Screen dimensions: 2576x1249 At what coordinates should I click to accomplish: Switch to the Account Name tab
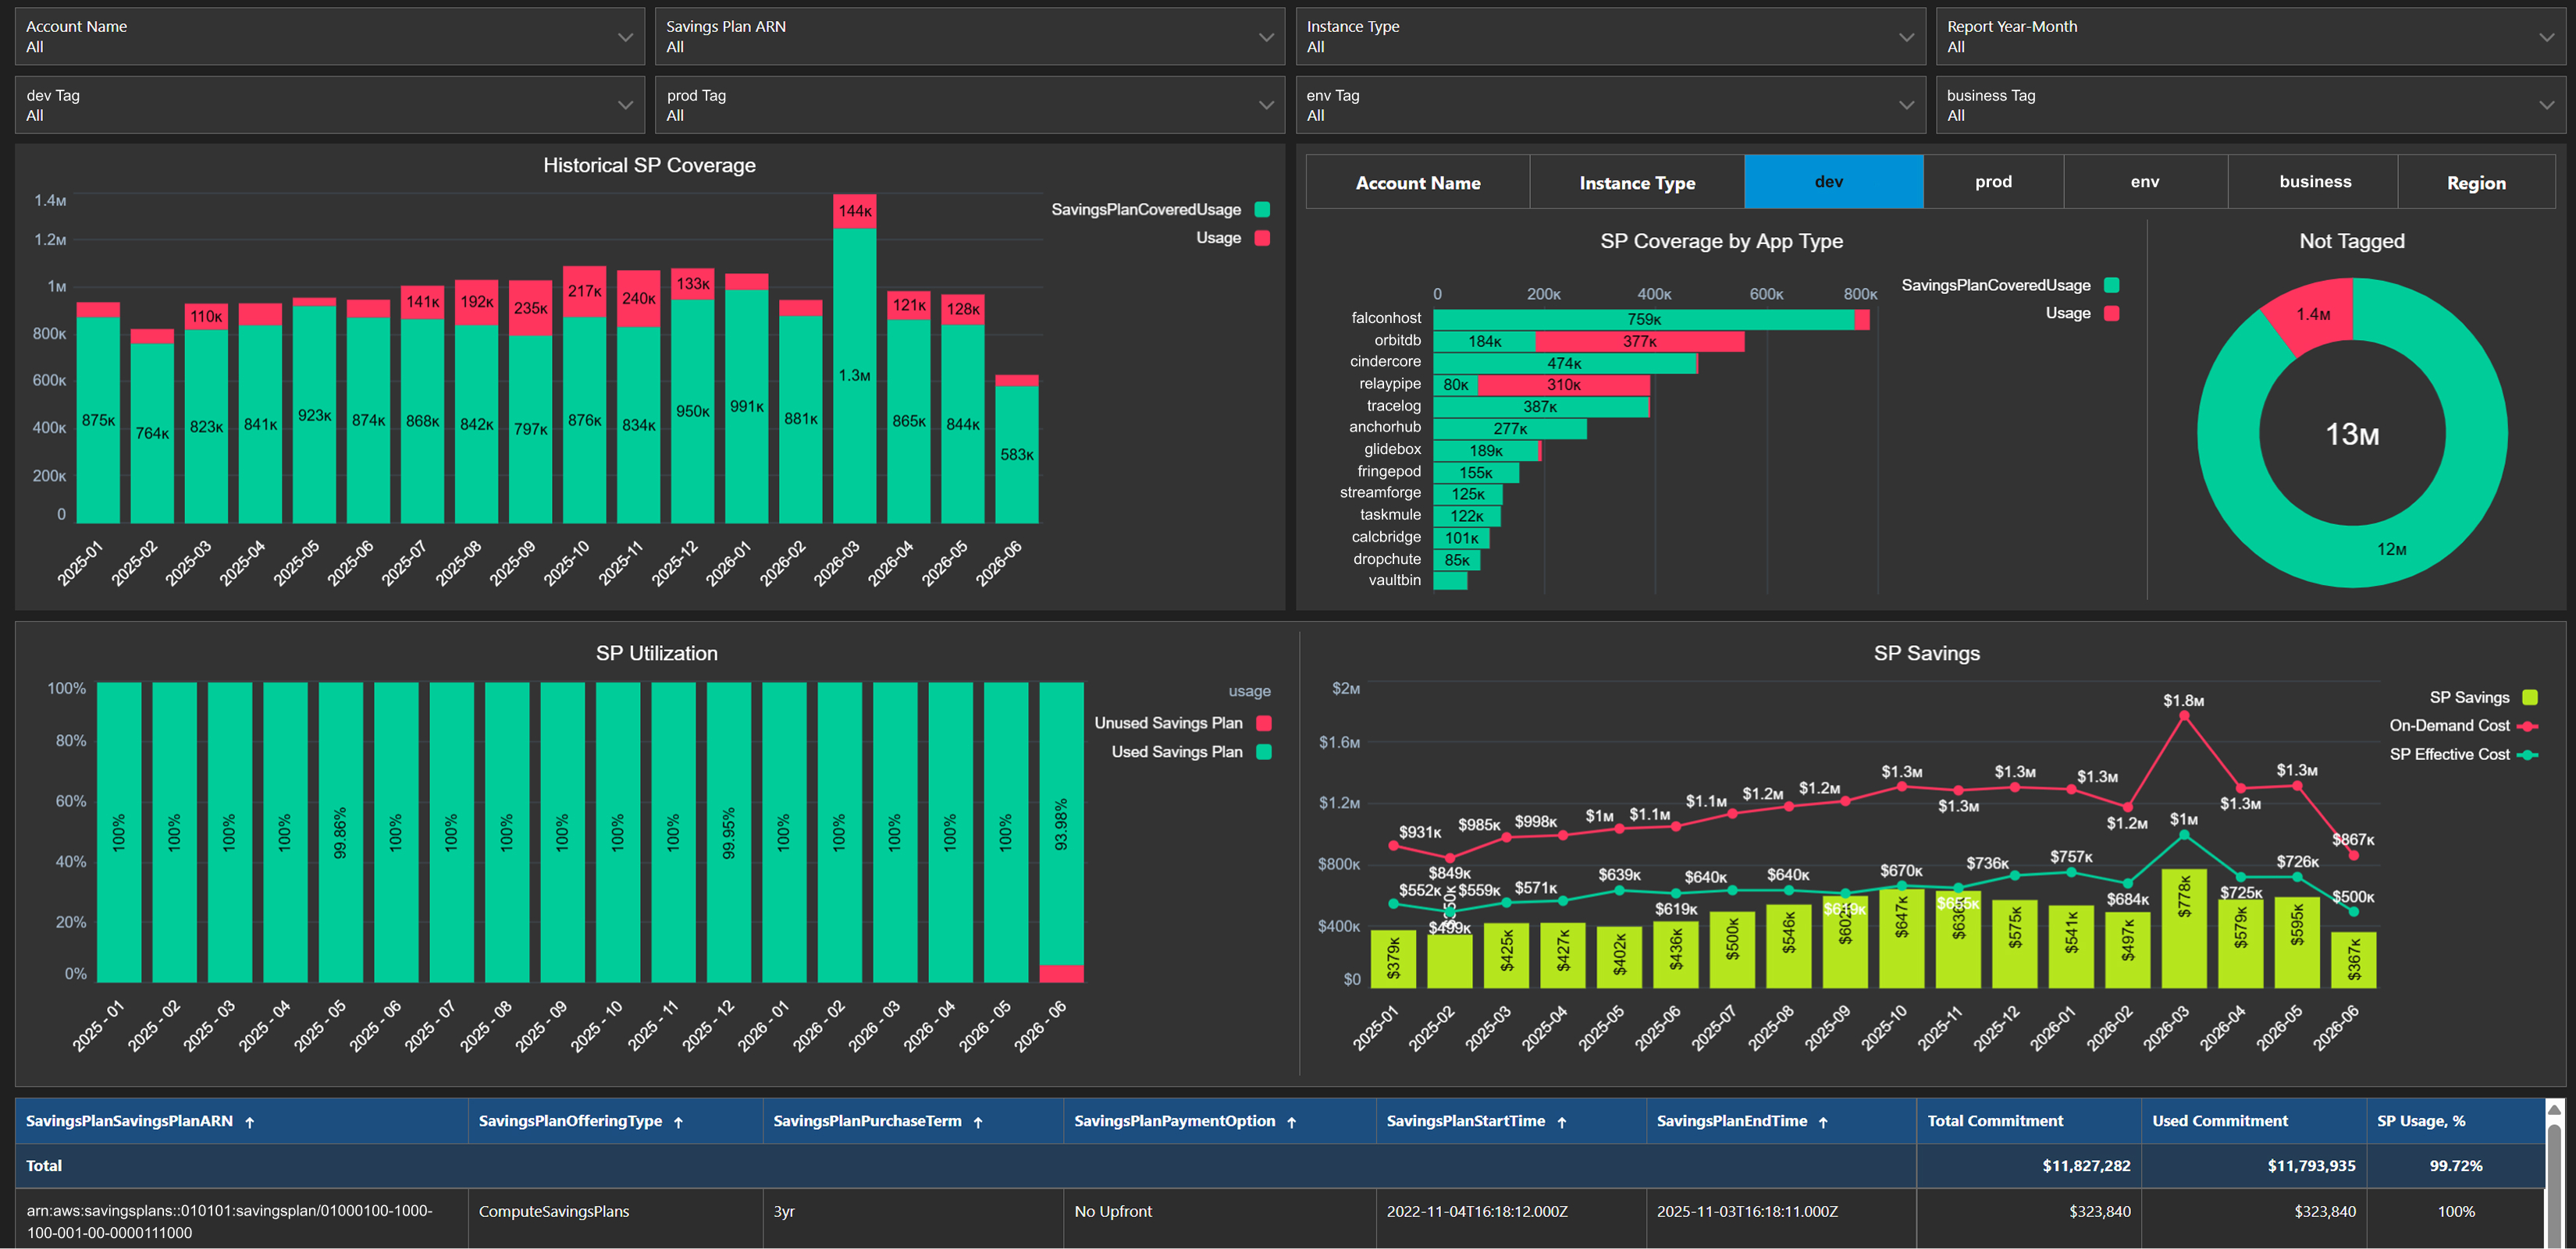[x=1417, y=182]
